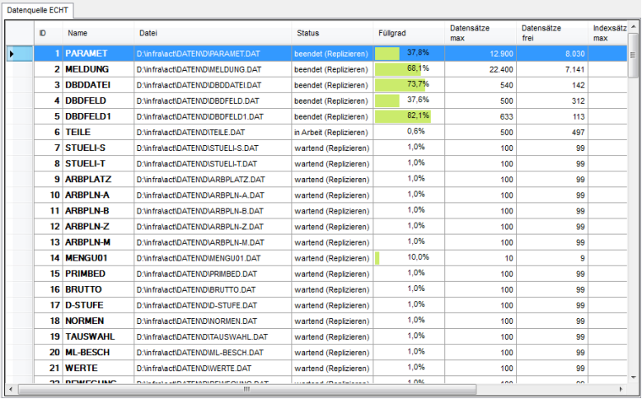
Task: Select the TAUSWAHL row name cell
Action: pyautogui.click(x=90, y=336)
